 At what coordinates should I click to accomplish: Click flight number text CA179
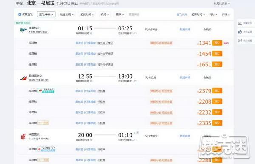click(32, 139)
